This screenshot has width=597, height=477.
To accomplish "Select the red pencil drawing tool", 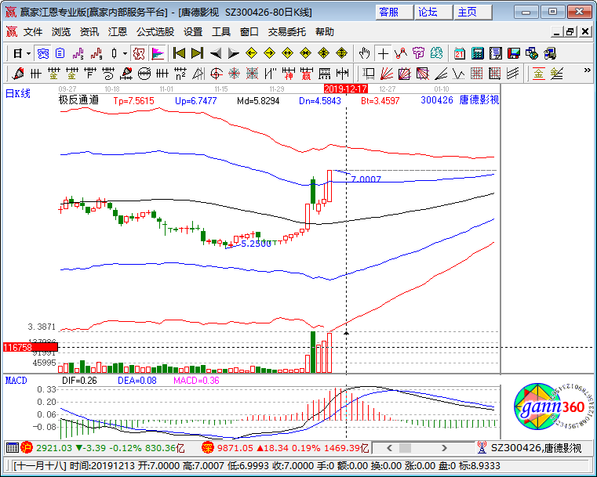I will click(17, 74).
